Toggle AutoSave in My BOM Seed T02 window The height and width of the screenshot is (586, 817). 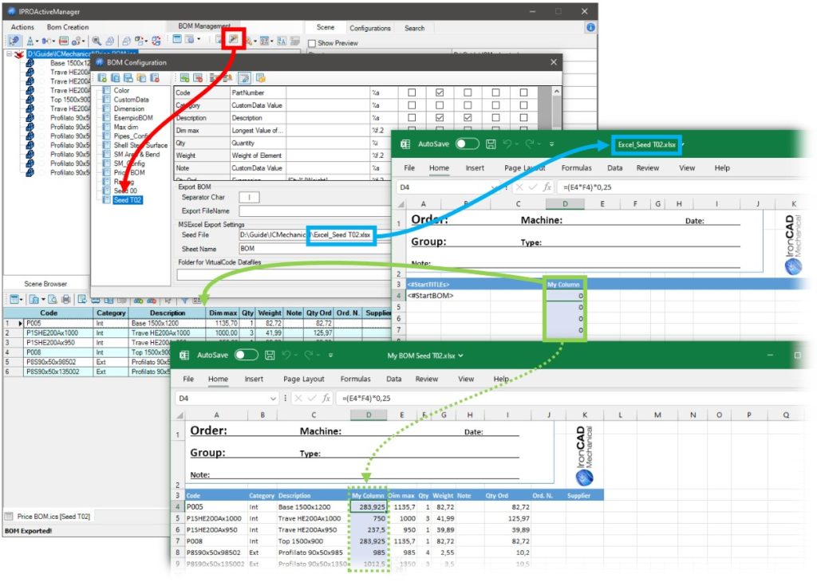(246, 356)
